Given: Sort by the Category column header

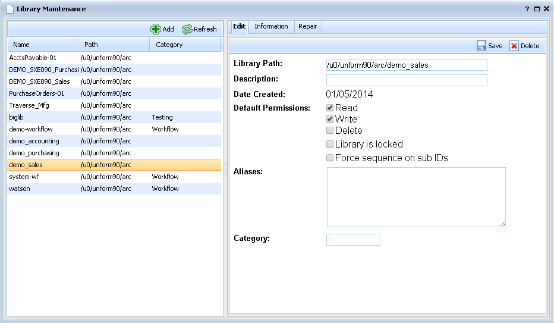Looking at the screenshot, I should [x=185, y=45].
